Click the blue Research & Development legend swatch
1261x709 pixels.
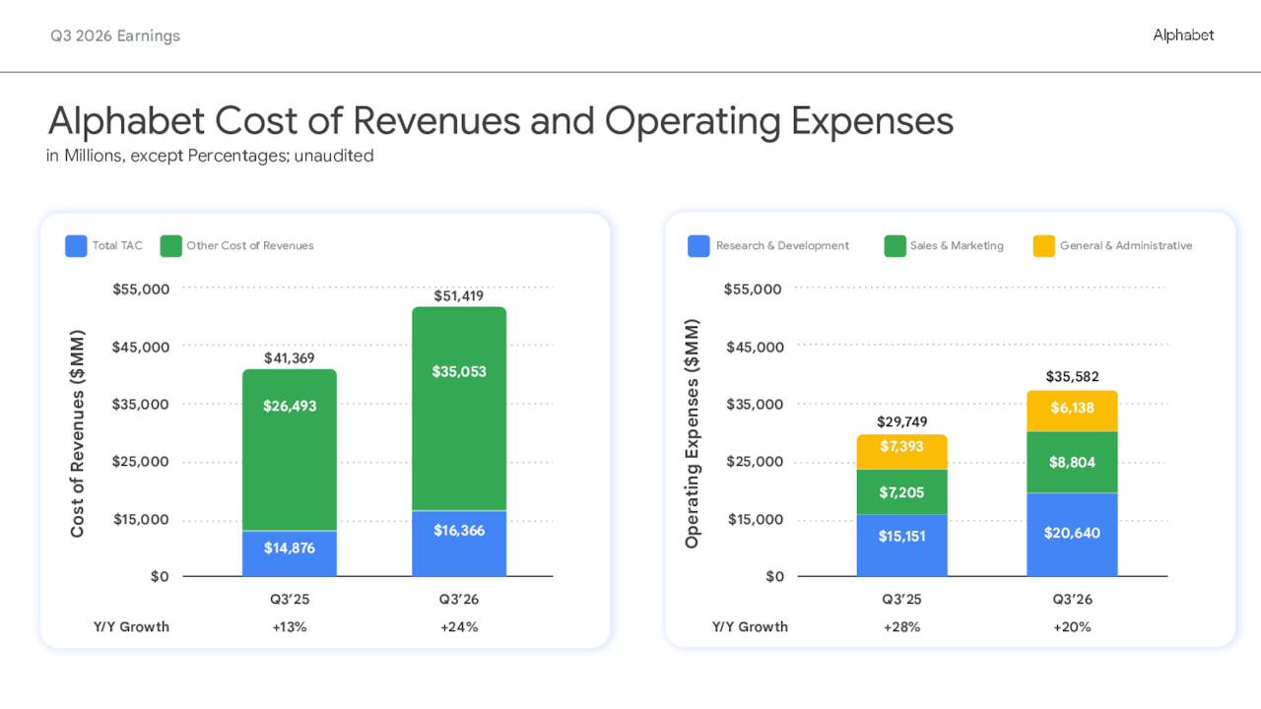tap(698, 246)
